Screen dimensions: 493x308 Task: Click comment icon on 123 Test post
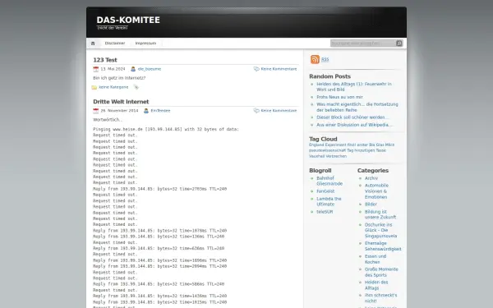tap(256, 69)
